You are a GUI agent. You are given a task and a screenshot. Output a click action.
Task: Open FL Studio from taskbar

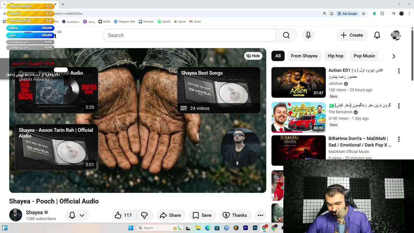click(x=236, y=228)
